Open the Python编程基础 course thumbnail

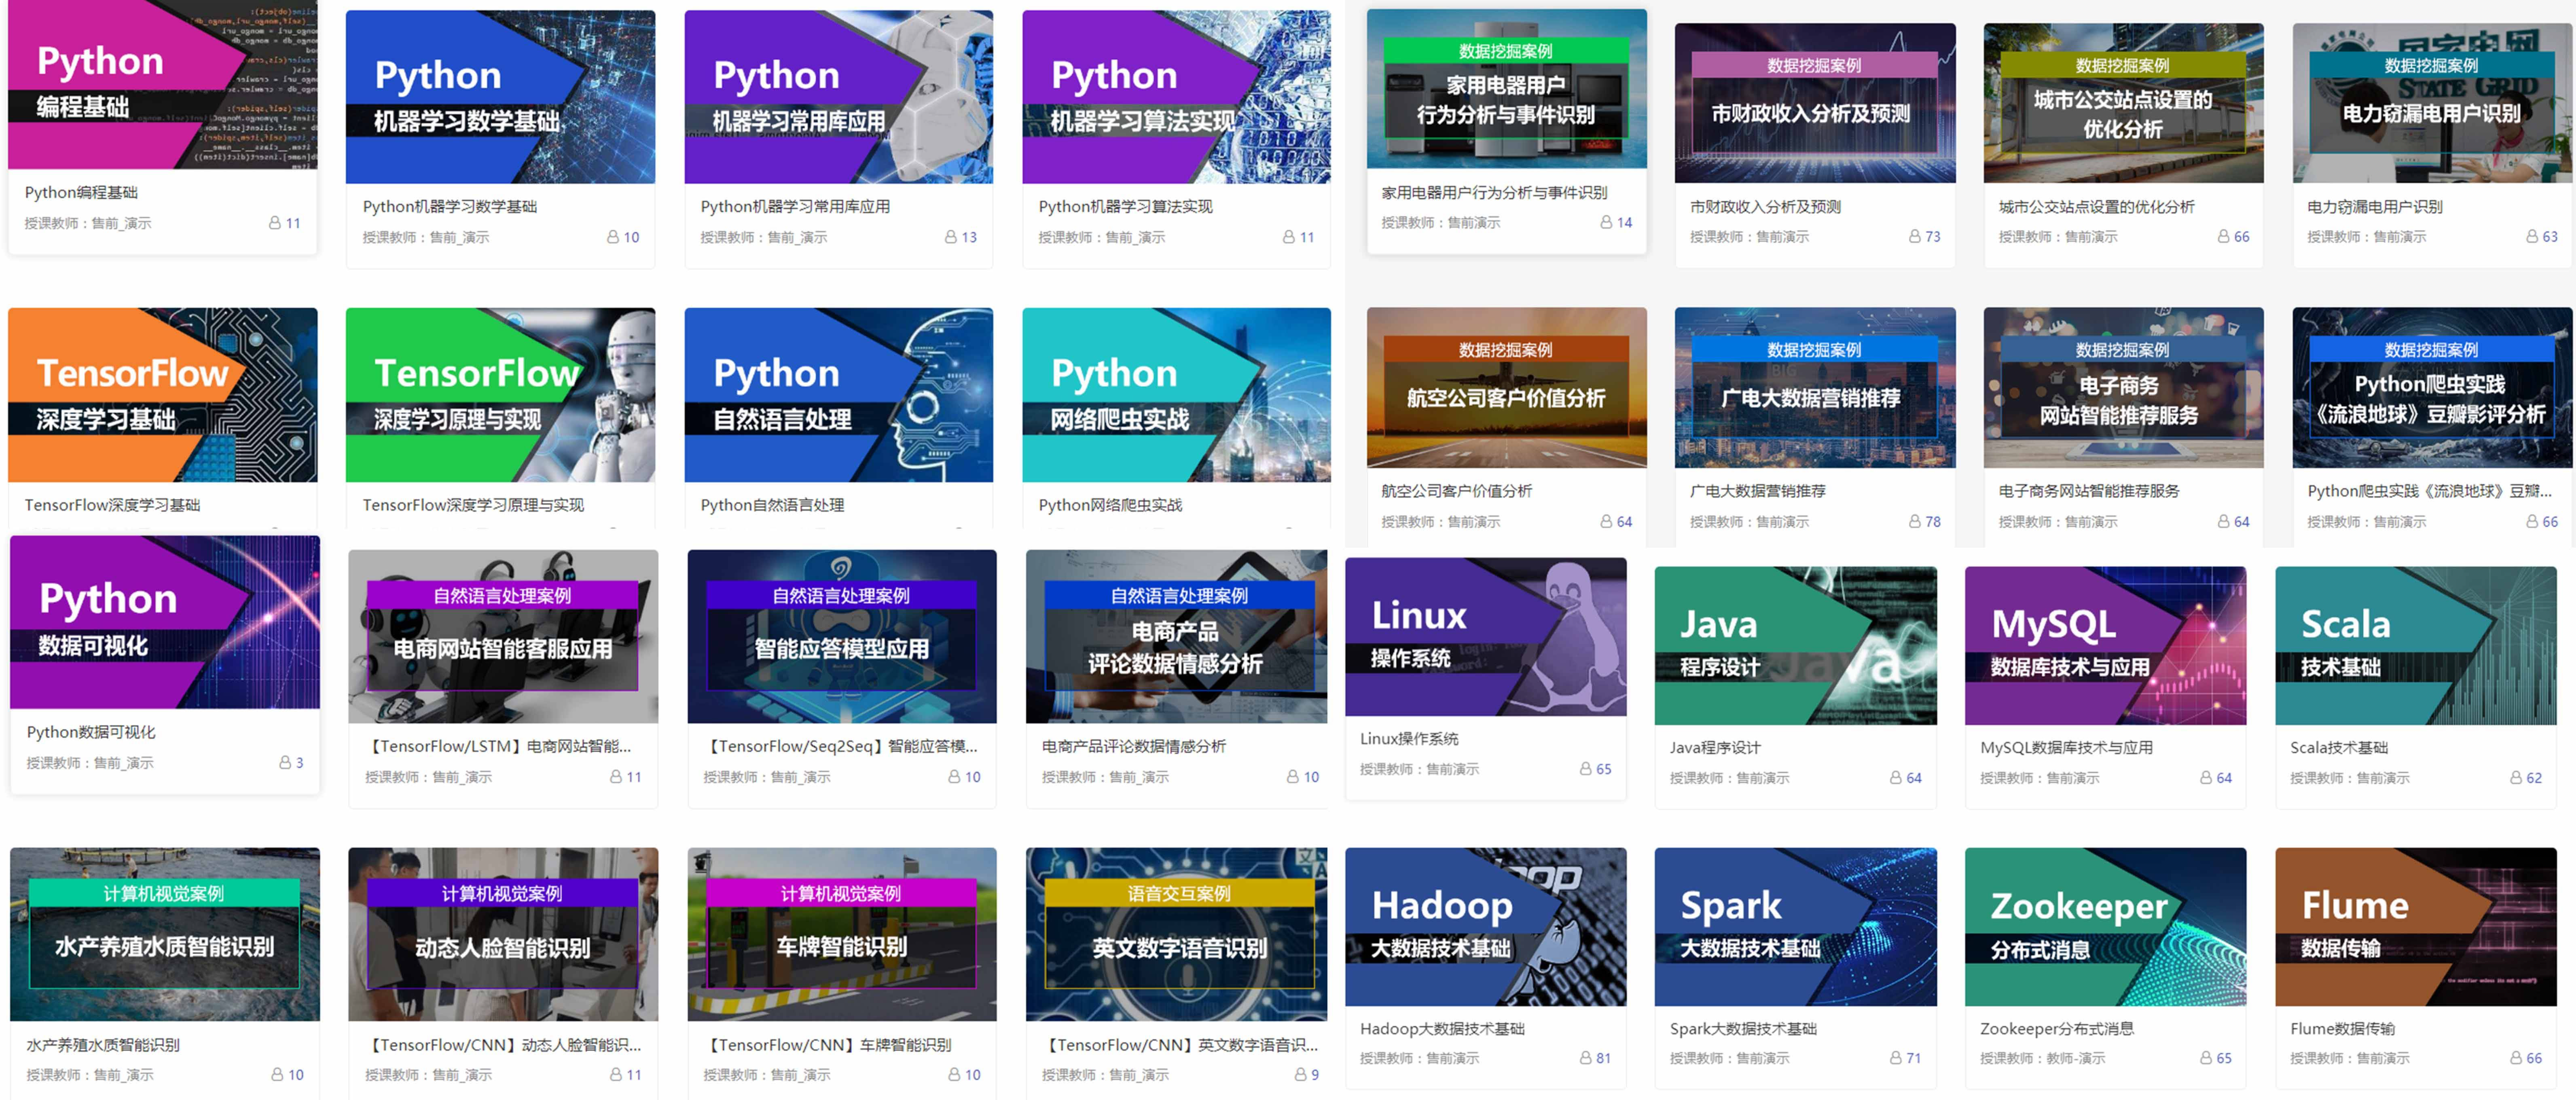162,85
